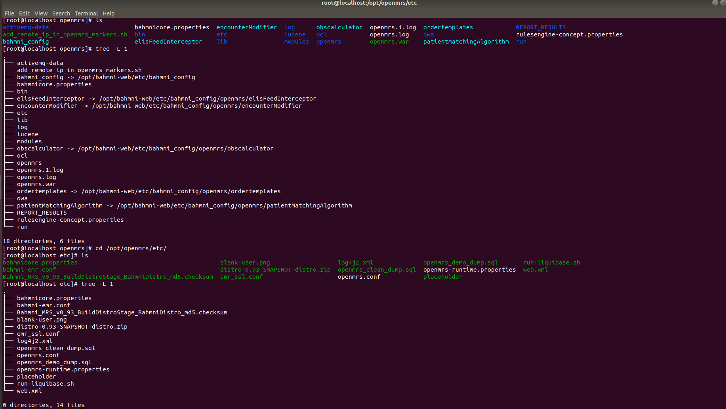The image size is (726, 409).
Task: Open the Search menu
Action: click(61, 13)
